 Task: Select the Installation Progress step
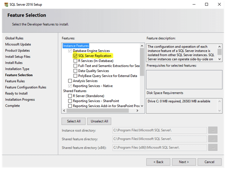click(20, 100)
